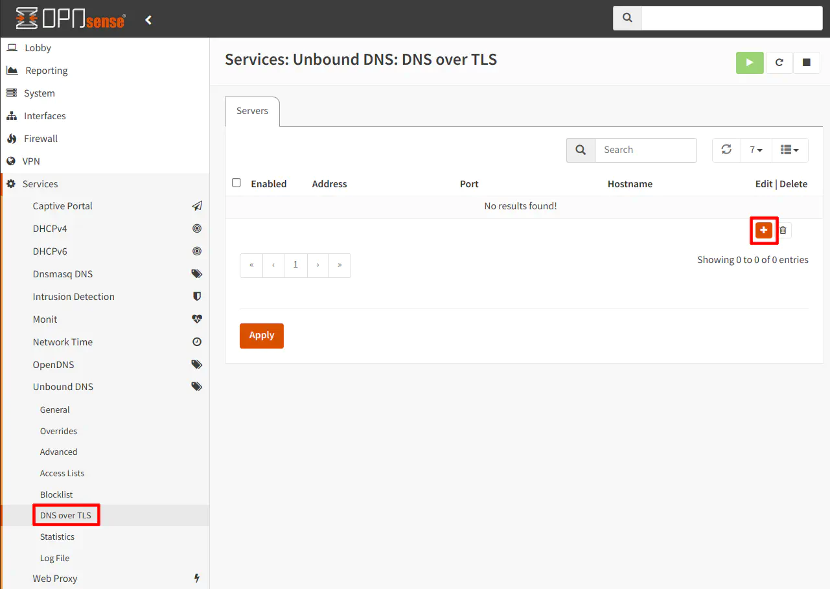Viewport: 830px width, 589px height.
Task: Click the Dnsmasq DNS tags icon
Action: pos(197,274)
